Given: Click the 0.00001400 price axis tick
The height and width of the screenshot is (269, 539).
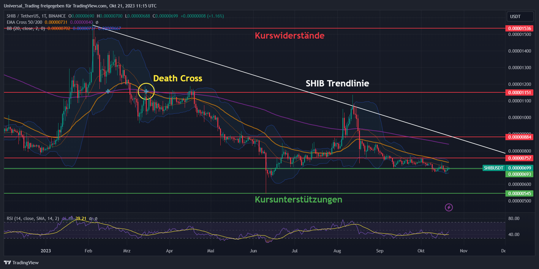Looking at the screenshot, I should coord(519,51).
